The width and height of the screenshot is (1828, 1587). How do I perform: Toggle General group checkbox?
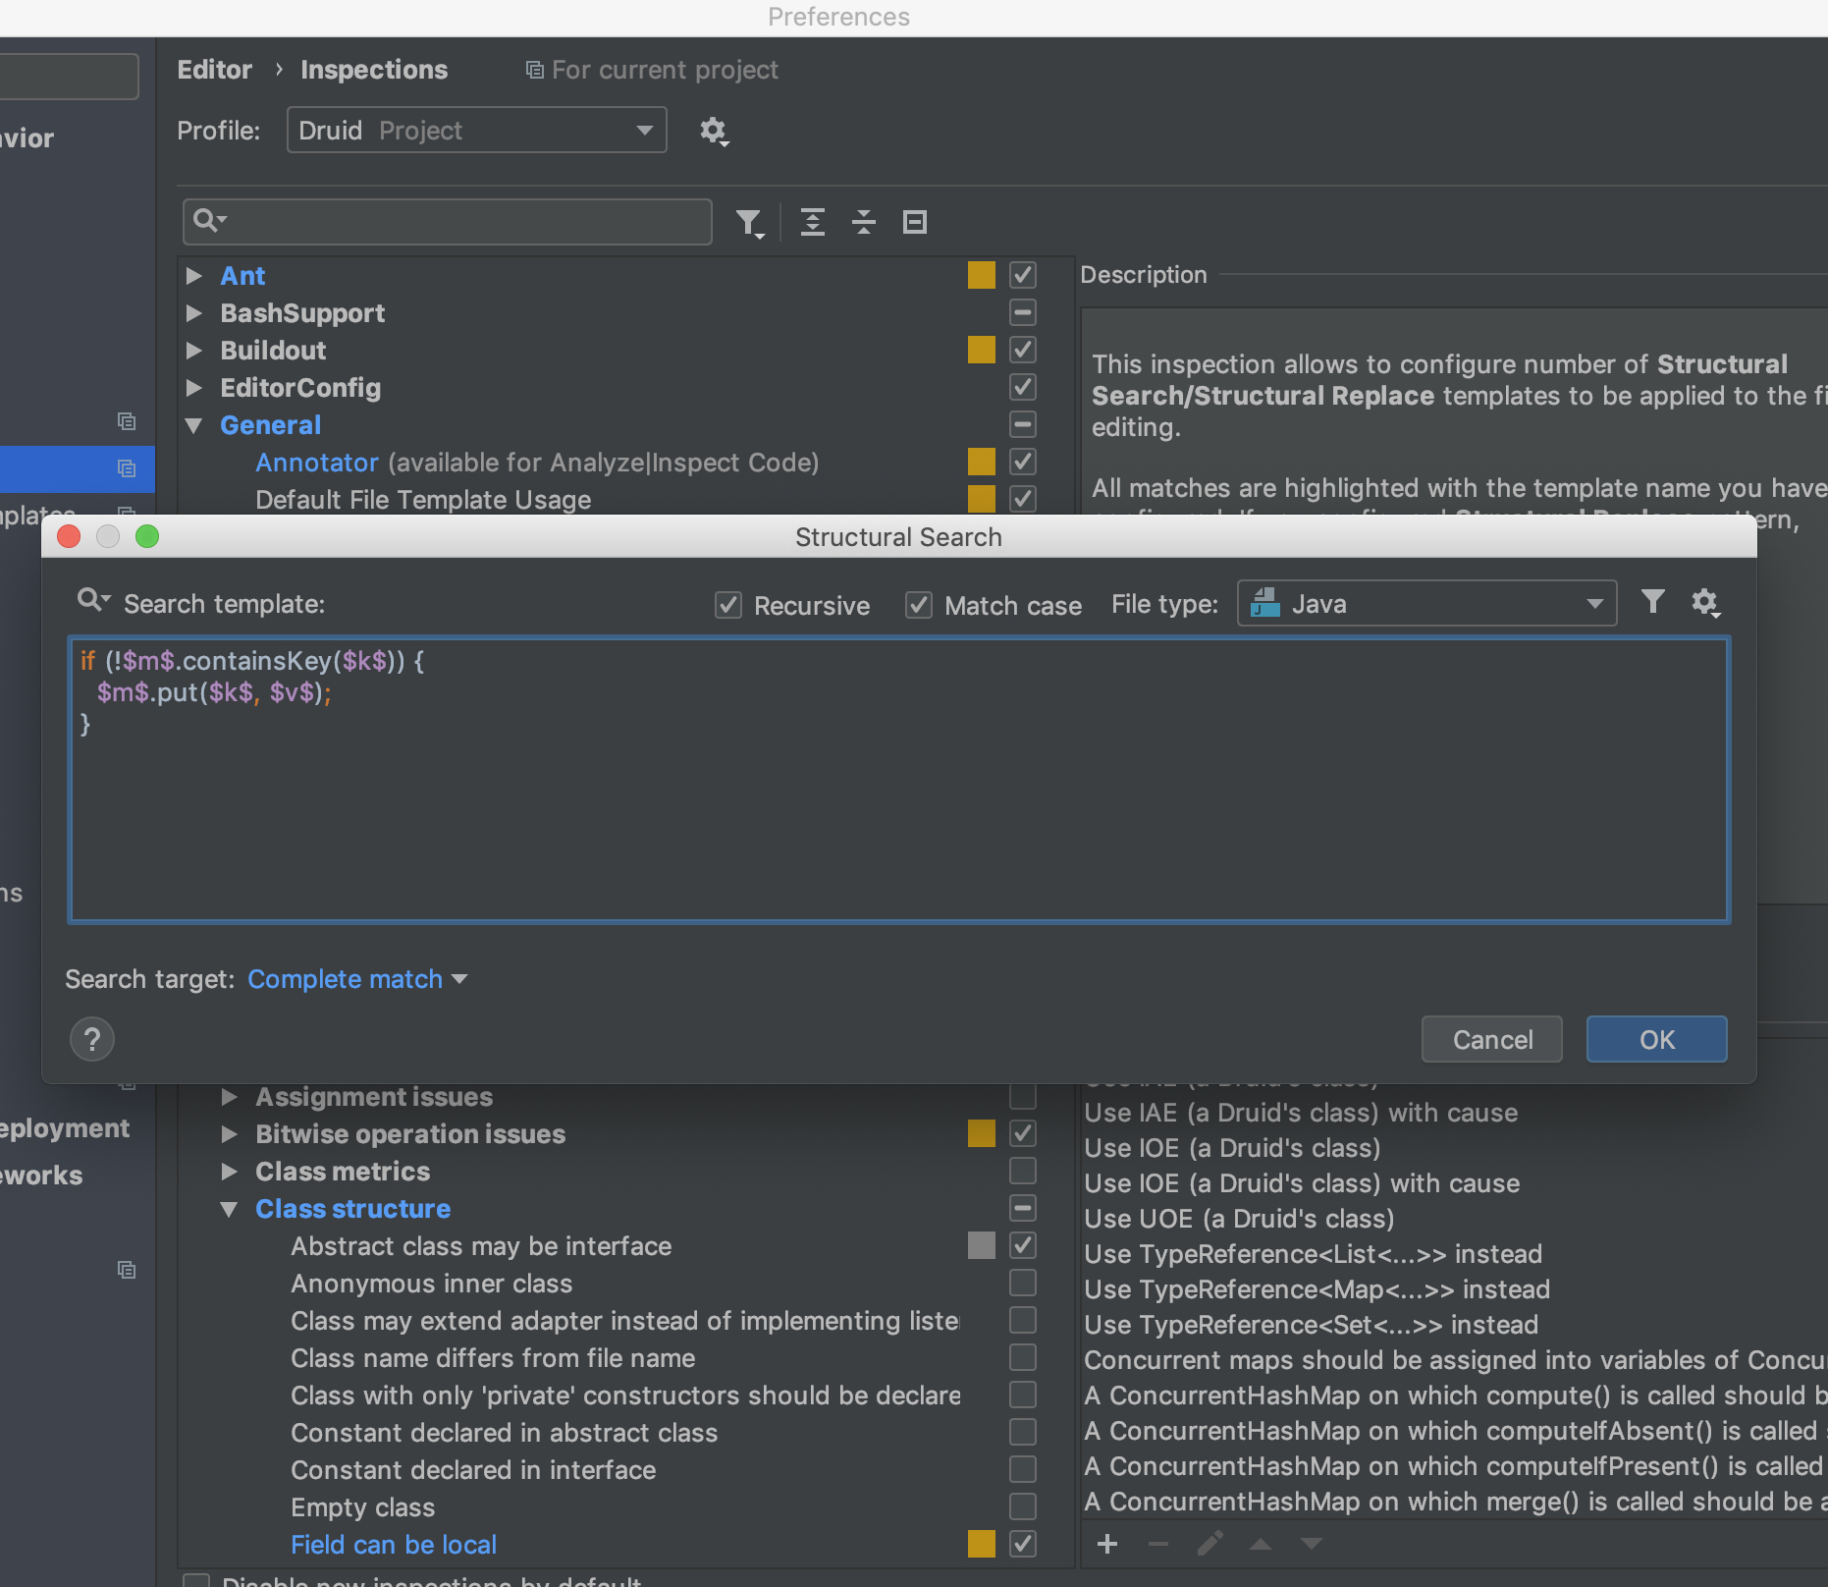(x=1023, y=424)
